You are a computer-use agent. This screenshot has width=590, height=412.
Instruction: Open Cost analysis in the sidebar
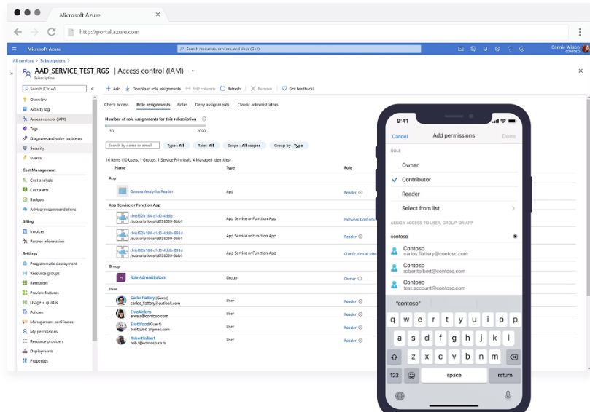(41, 181)
